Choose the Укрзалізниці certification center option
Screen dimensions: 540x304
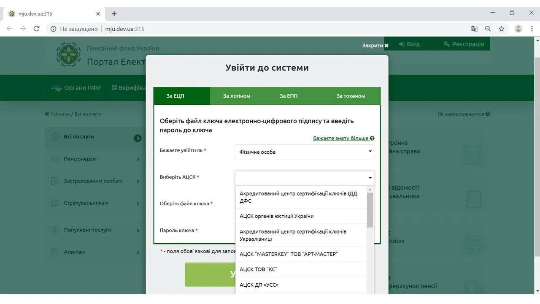(301, 235)
